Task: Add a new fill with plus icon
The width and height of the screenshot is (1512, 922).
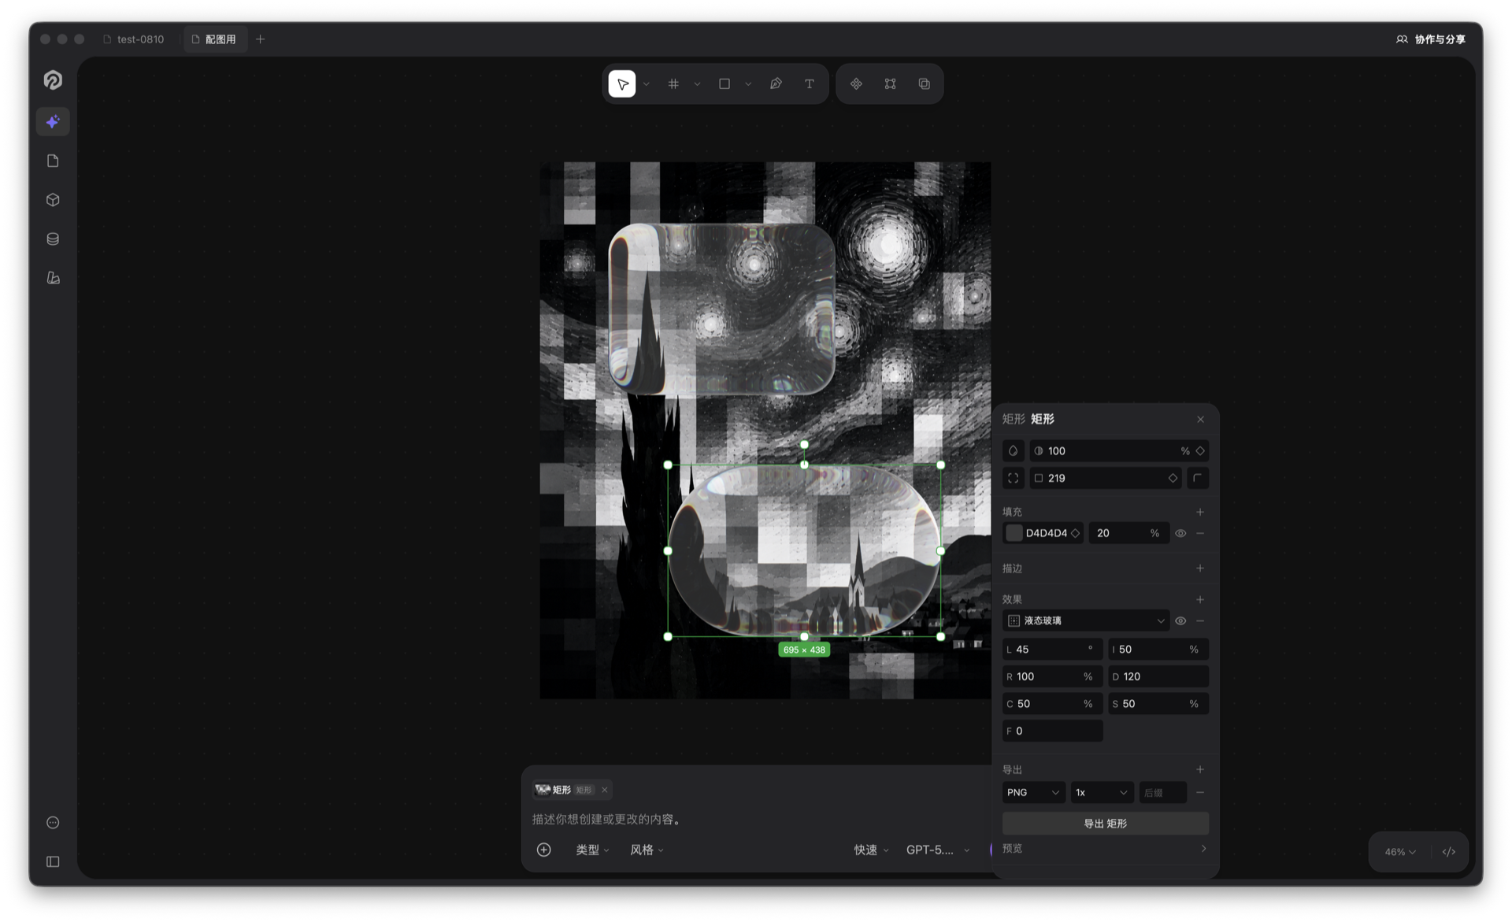Action: tap(1200, 512)
